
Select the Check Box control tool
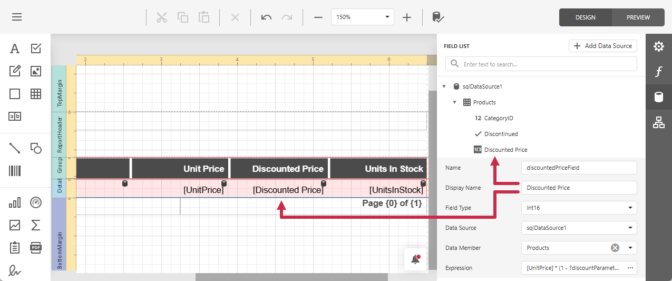[36, 49]
